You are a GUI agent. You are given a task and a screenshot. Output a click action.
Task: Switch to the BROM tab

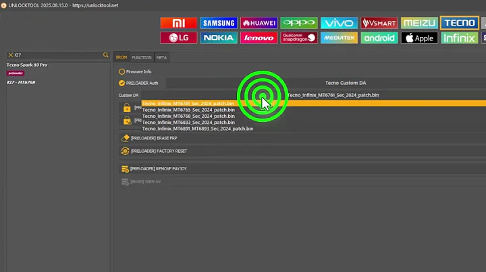coord(122,57)
